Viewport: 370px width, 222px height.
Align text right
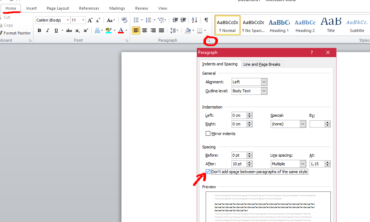153,31
